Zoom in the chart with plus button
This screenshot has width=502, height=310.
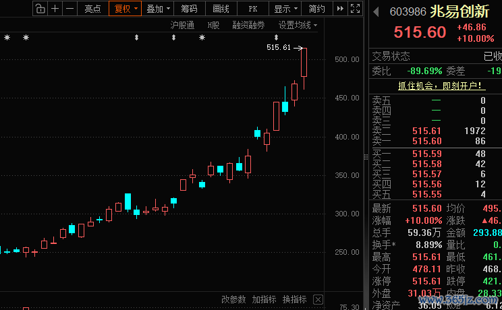(55, 9)
